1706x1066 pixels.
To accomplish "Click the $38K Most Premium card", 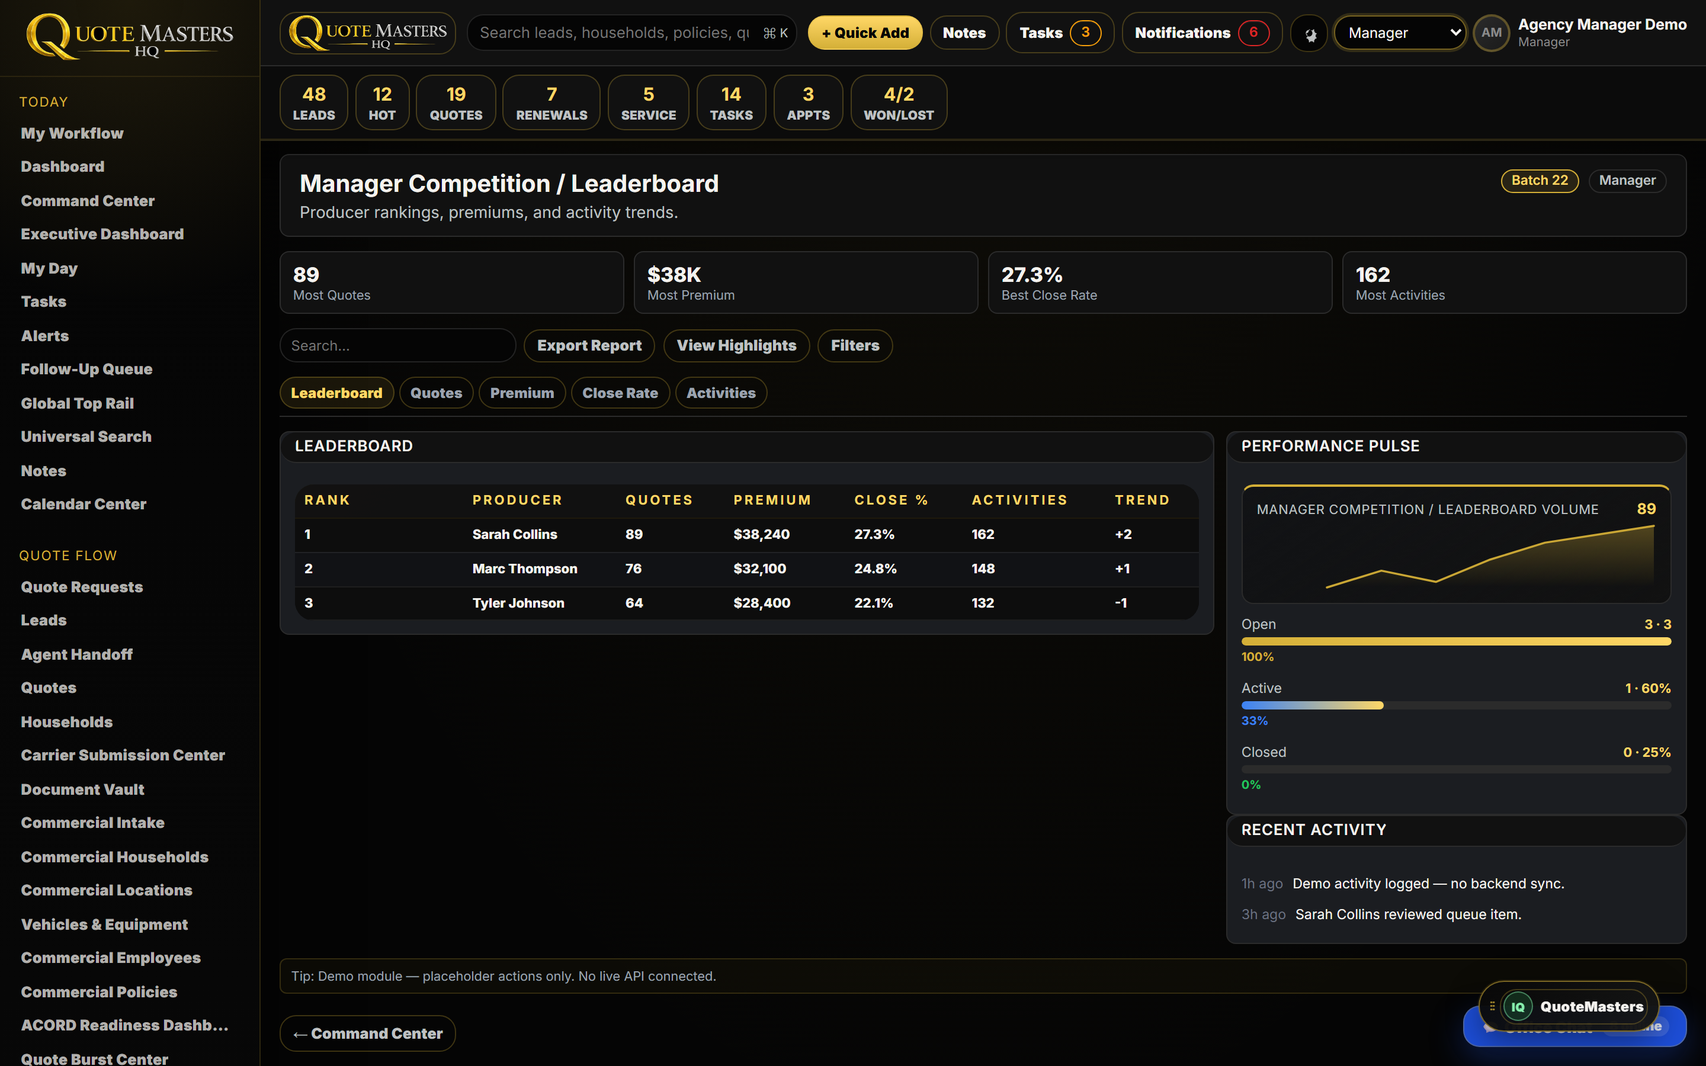I will (x=806, y=282).
